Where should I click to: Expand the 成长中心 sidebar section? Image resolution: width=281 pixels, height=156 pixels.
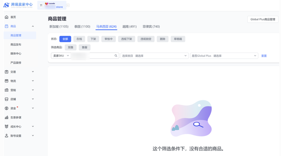(x=33, y=126)
